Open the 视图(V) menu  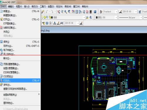[19, 6]
